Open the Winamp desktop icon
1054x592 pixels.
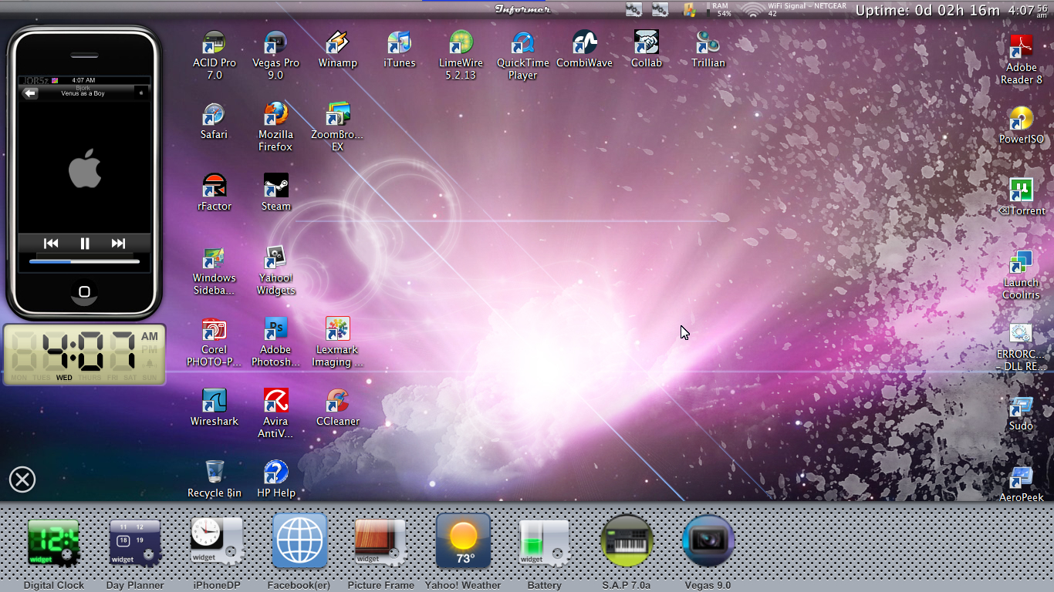coord(337,49)
